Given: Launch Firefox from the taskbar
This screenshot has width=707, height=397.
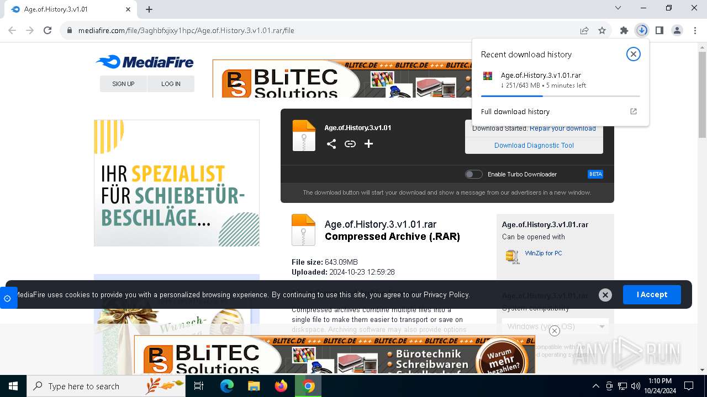Looking at the screenshot, I should tap(281, 386).
